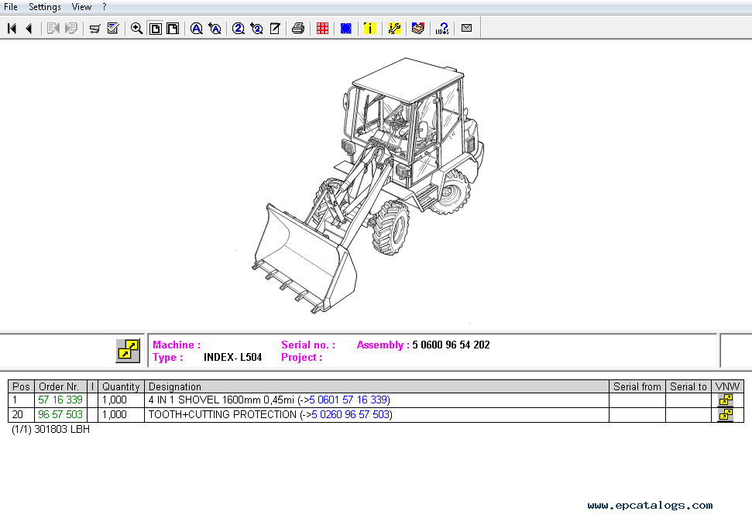This screenshot has width=752, height=518.
Task: Open the yellow wrench service icon
Action: 394,29
